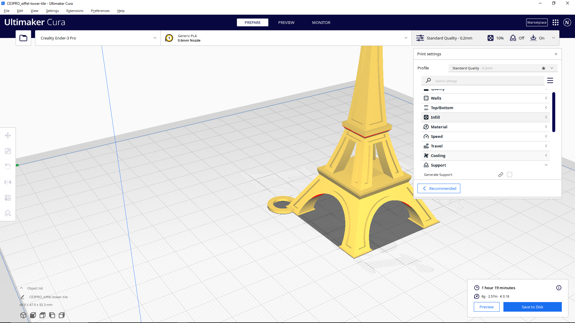Open the Generic PLA material dropdown
The width and height of the screenshot is (575, 323).
[286, 38]
